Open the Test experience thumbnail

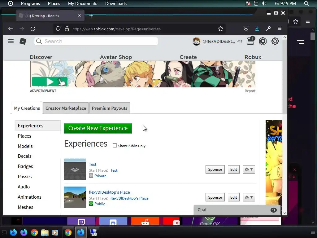[x=75, y=169]
